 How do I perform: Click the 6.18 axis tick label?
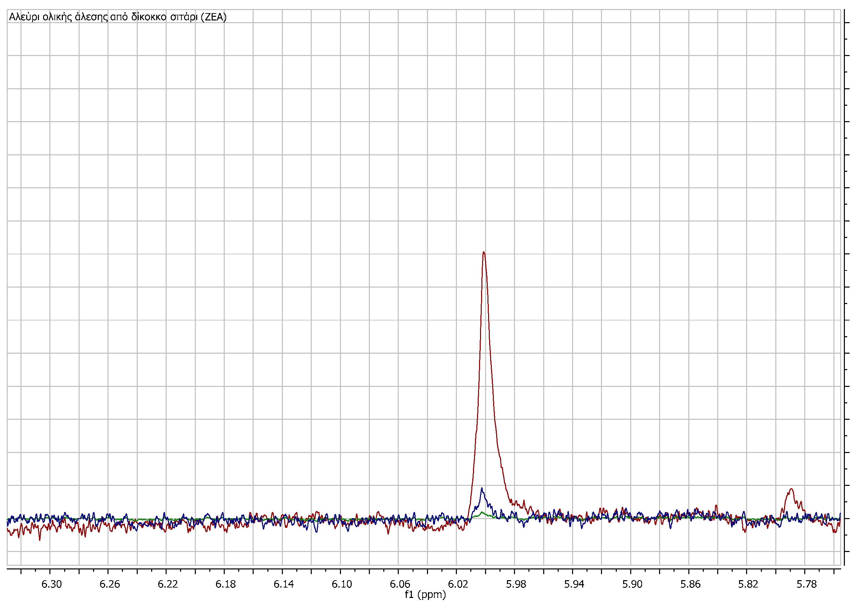pos(226,584)
